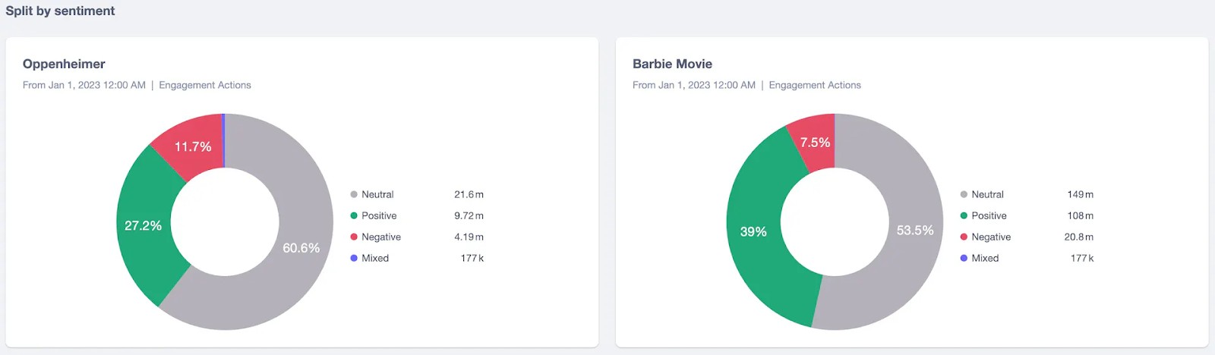The height and width of the screenshot is (355, 1215).
Task: Click the Barbie Movie Positive legend green dot
Action: click(x=964, y=216)
